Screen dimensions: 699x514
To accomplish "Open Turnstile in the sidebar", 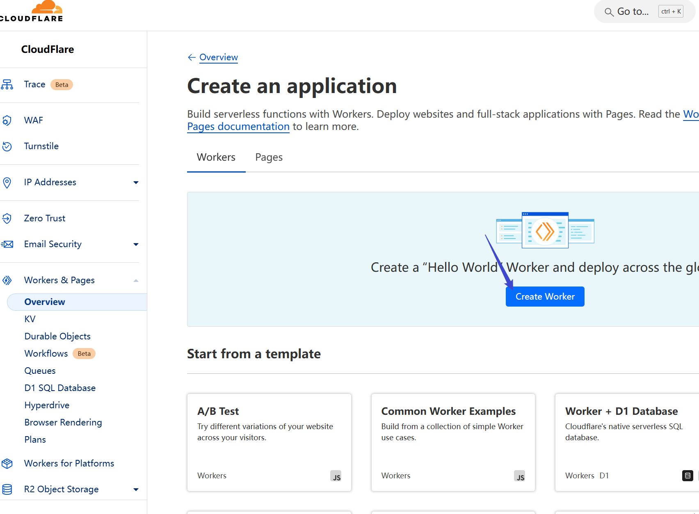I will click(41, 146).
